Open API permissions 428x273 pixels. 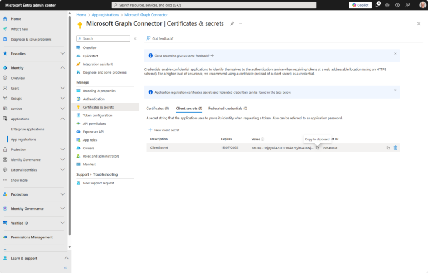coord(94,124)
